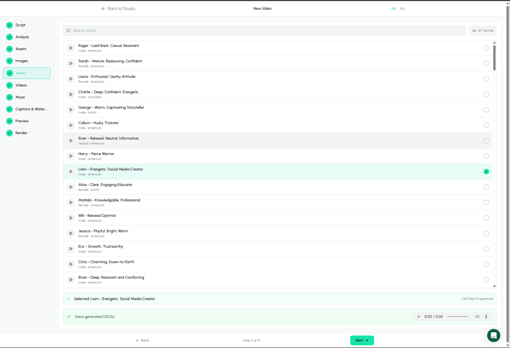Preview Charlie's Australian voice
The height and width of the screenshot is (348, 510).
[x=71, y=94]
